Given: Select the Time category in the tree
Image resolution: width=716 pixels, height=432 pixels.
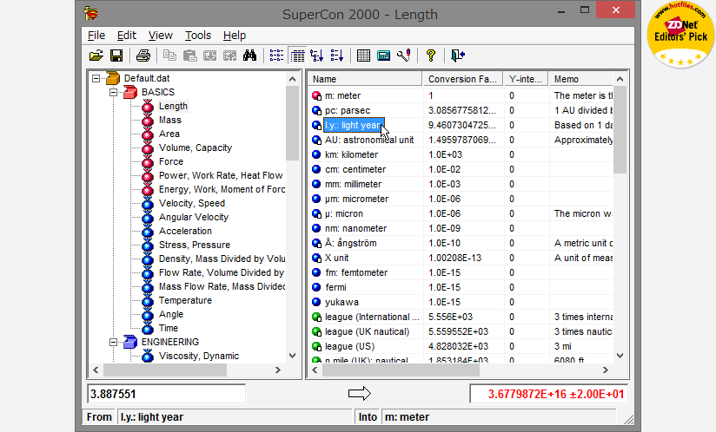Looking at the screenshot, I should pos(168,328).
